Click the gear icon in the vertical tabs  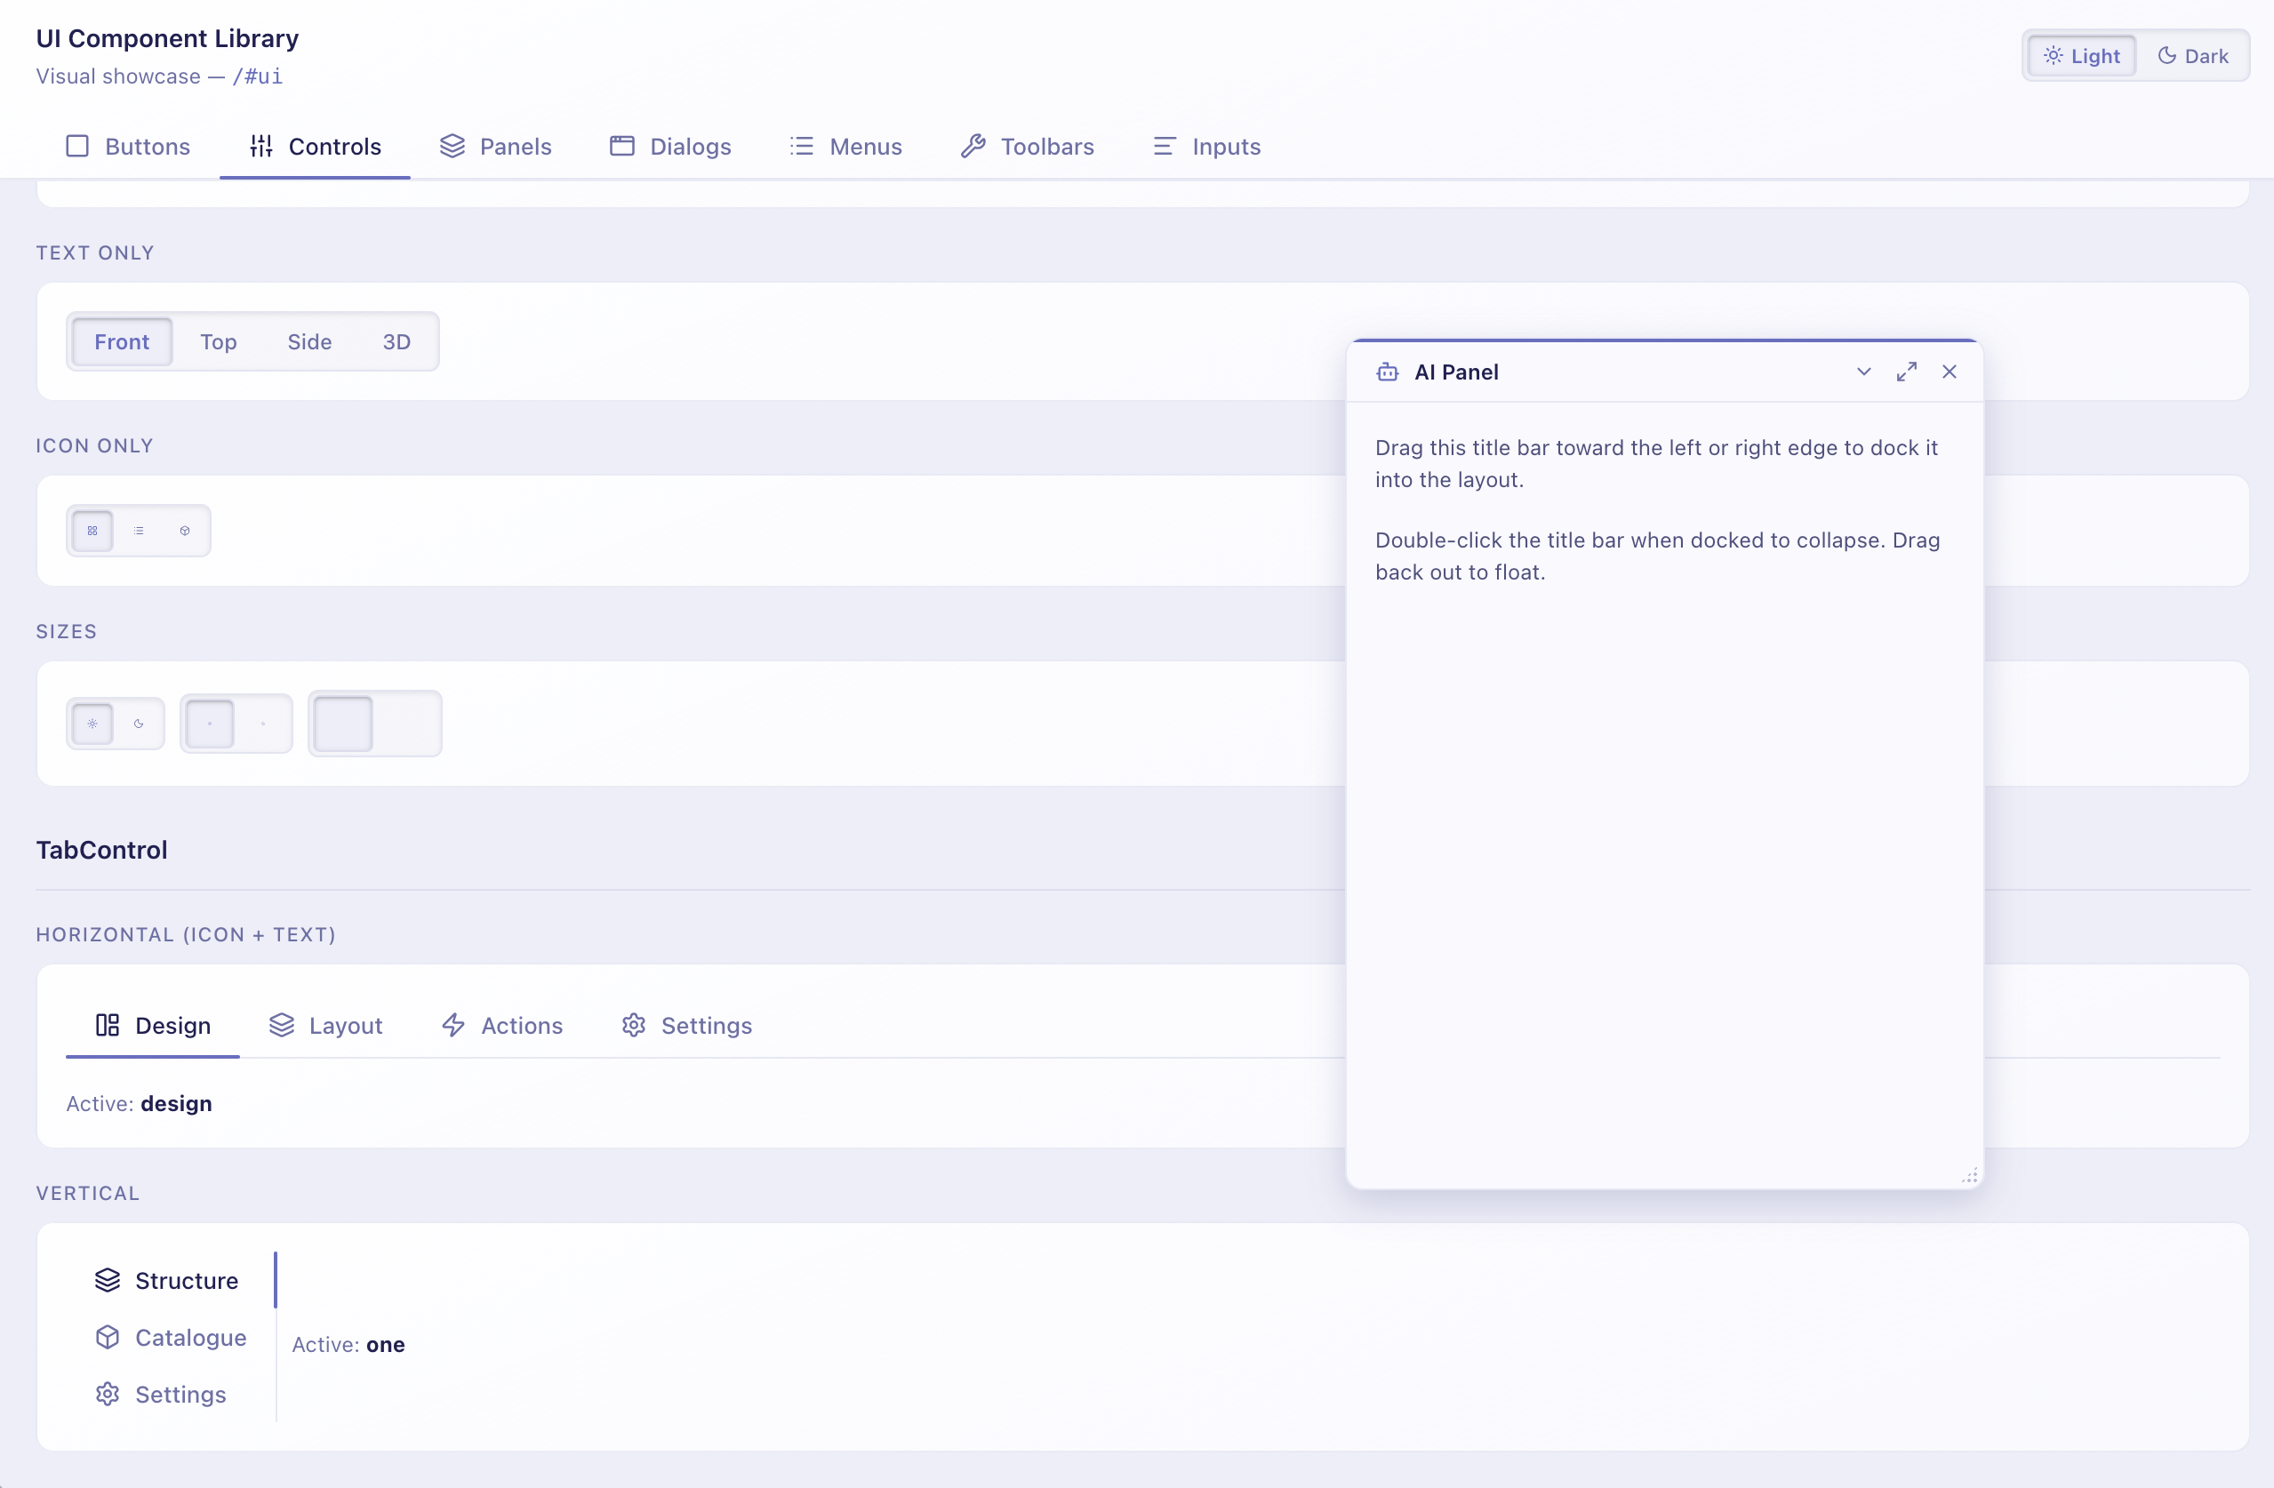[107, 1396]
